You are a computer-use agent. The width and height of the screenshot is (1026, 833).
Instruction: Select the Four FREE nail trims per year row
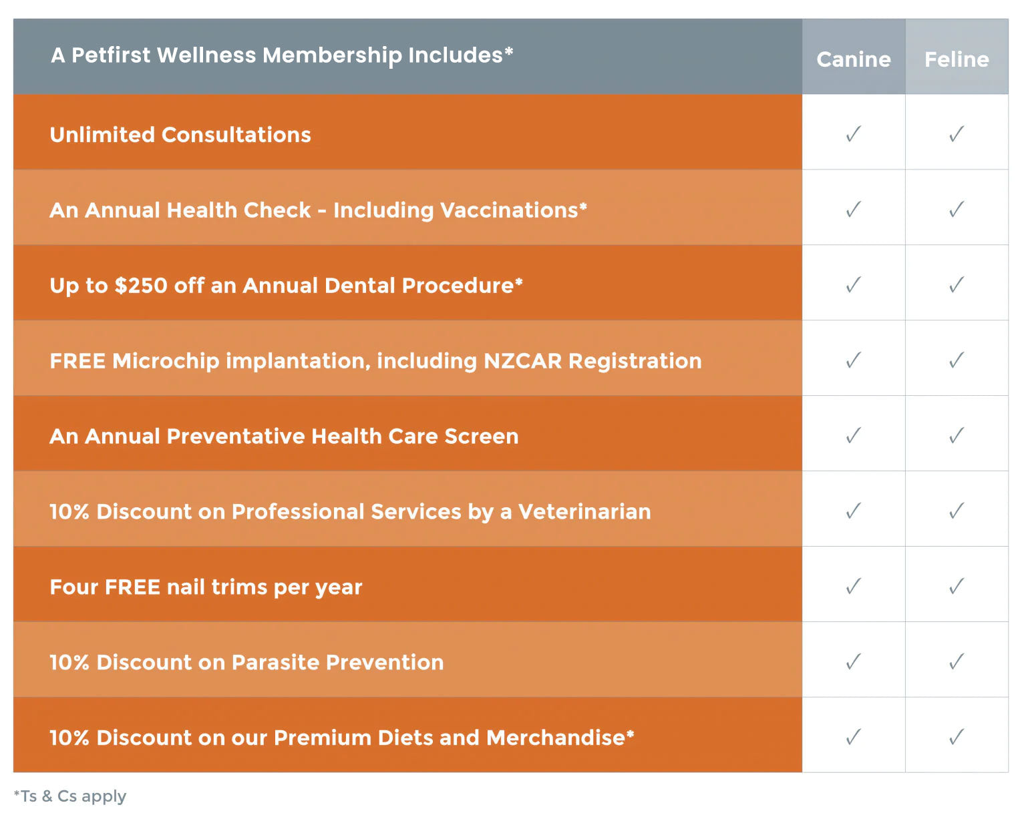point(206,587)
